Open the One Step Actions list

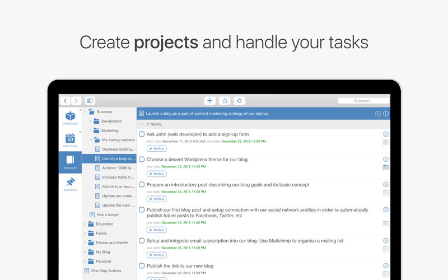point(106,270)
